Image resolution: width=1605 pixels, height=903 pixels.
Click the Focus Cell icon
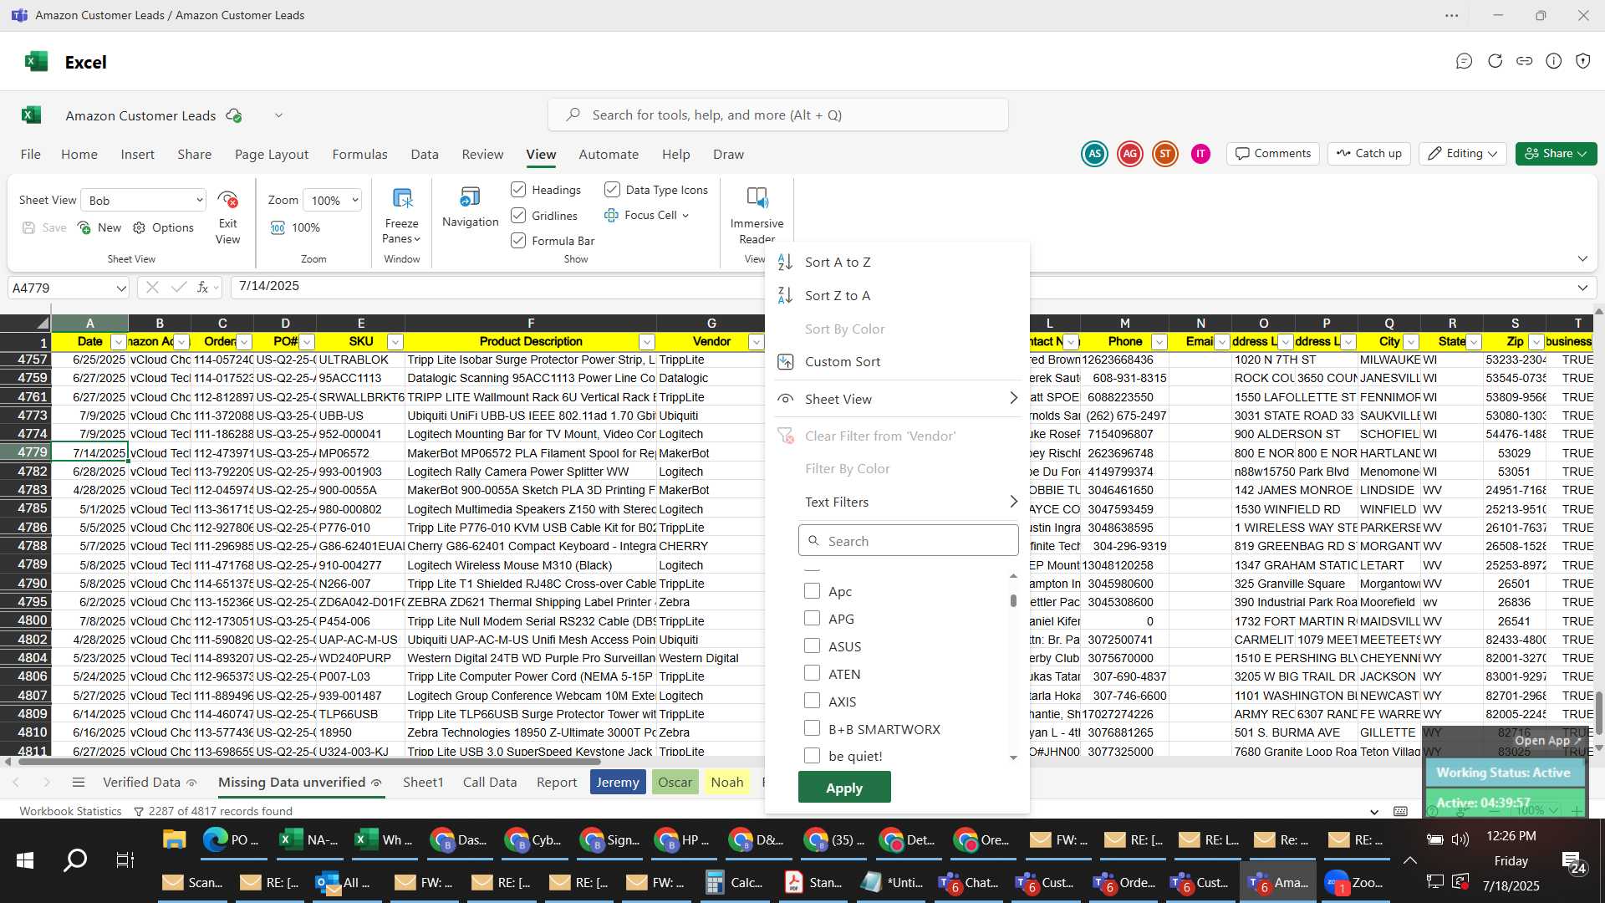tap(611, 216)
